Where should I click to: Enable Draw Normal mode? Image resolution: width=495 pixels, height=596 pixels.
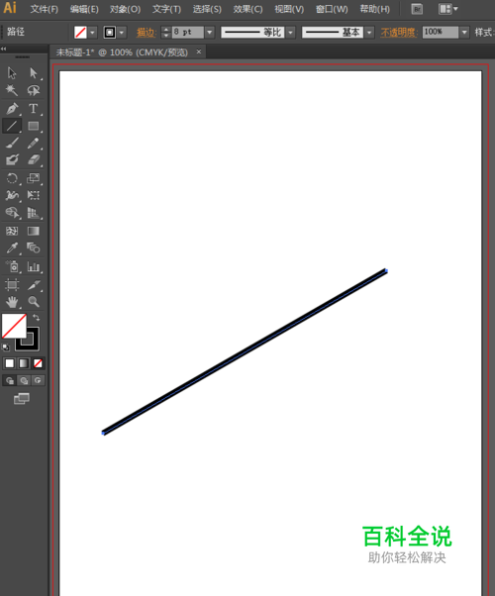point(10,380)
